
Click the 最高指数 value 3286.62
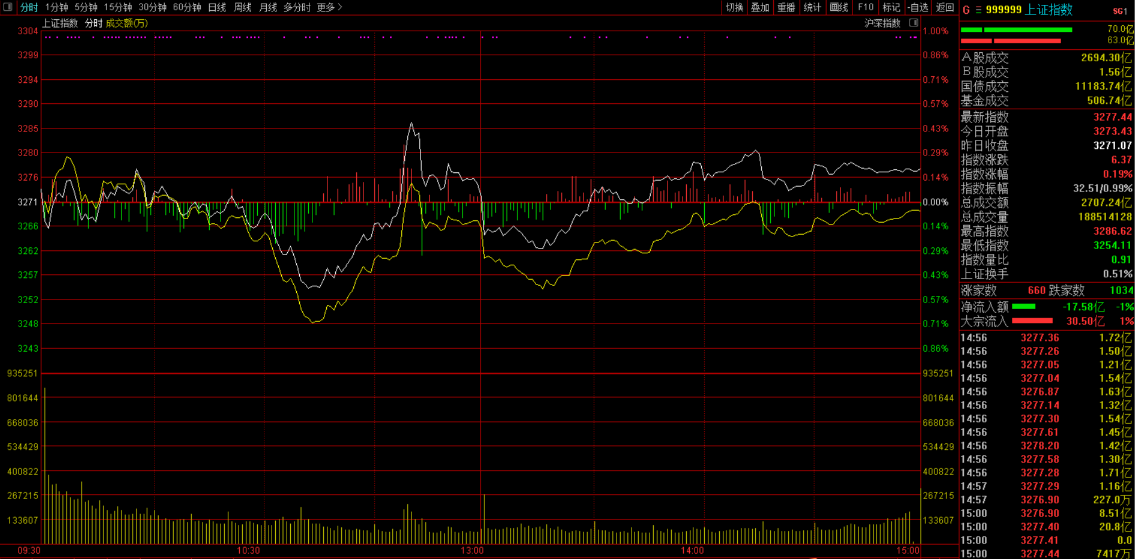(x=1113, y=231)
